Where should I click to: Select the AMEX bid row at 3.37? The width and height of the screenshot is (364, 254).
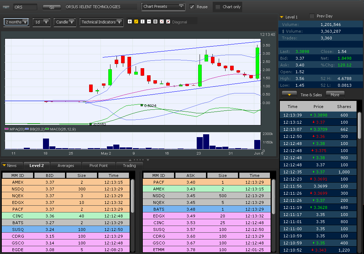tap(66, 182)
